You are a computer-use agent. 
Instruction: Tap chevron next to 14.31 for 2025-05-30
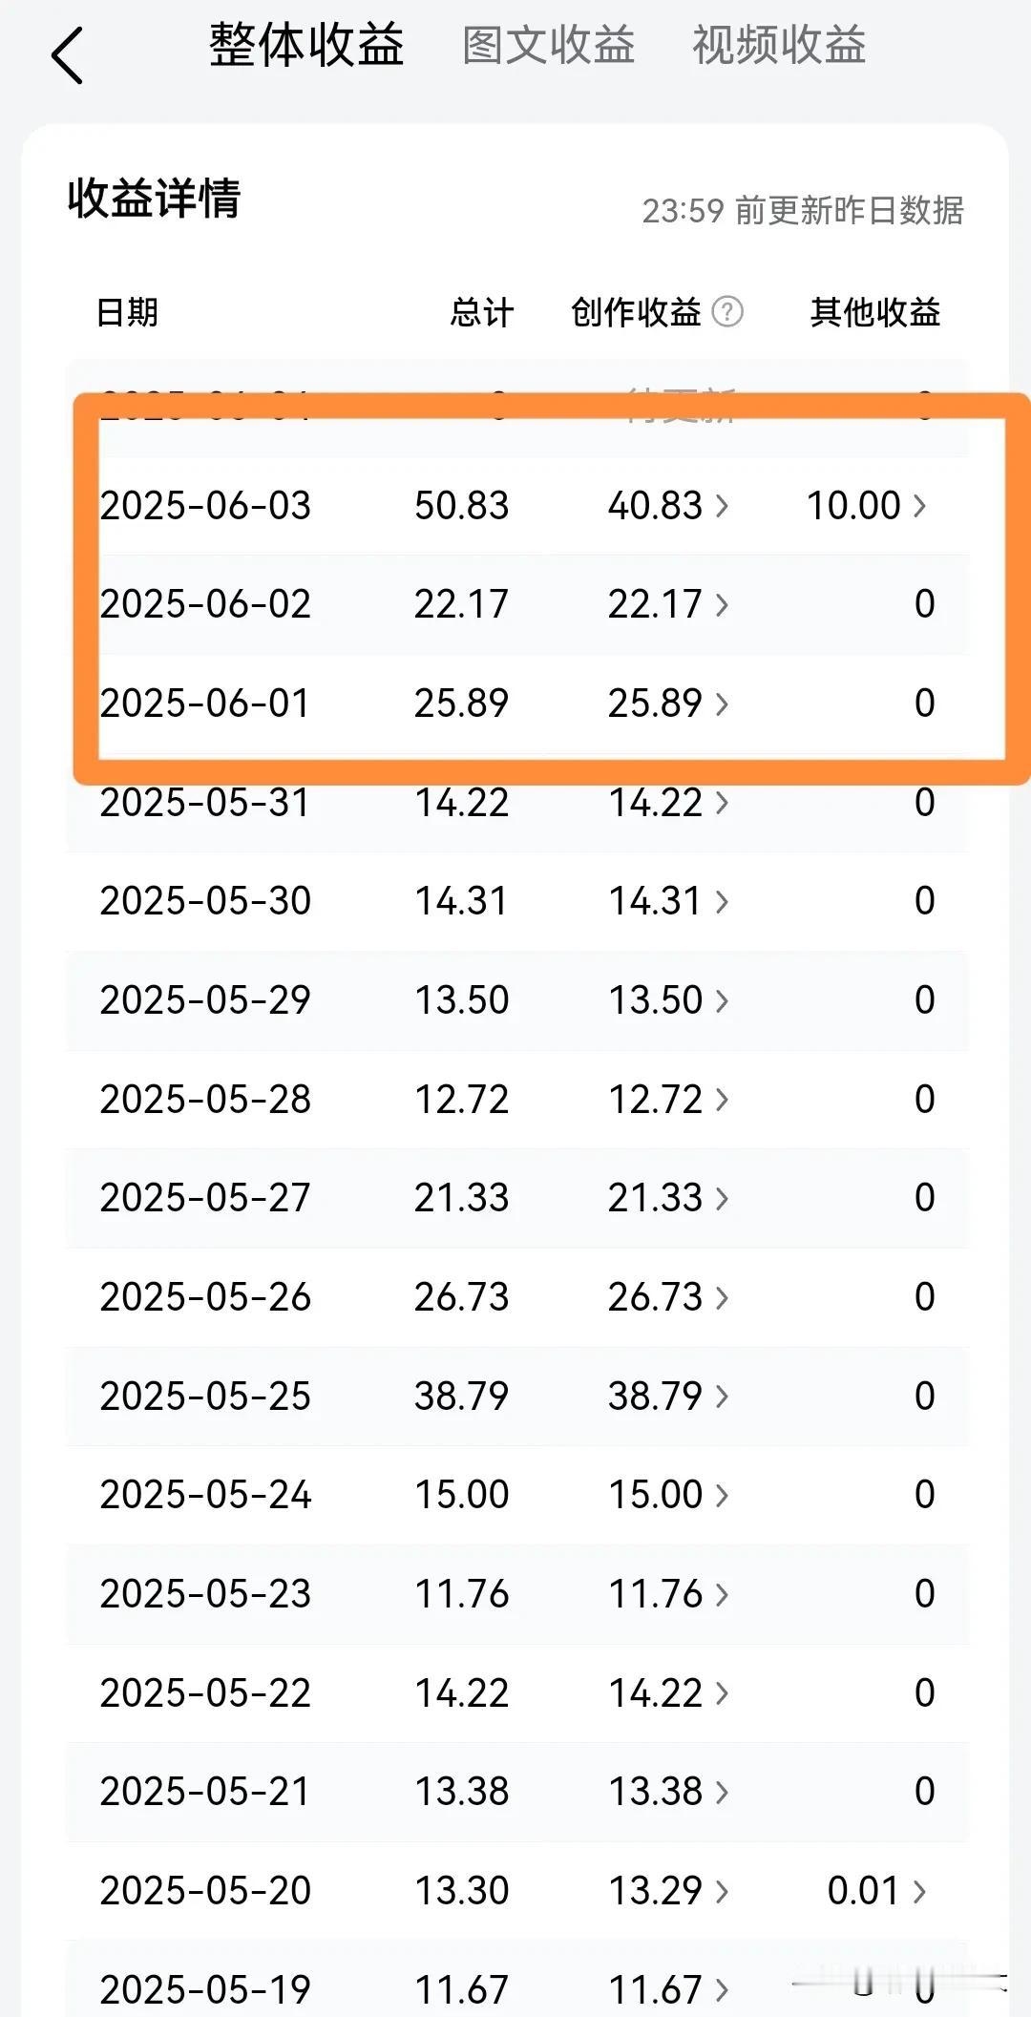(x=722, y=901)
